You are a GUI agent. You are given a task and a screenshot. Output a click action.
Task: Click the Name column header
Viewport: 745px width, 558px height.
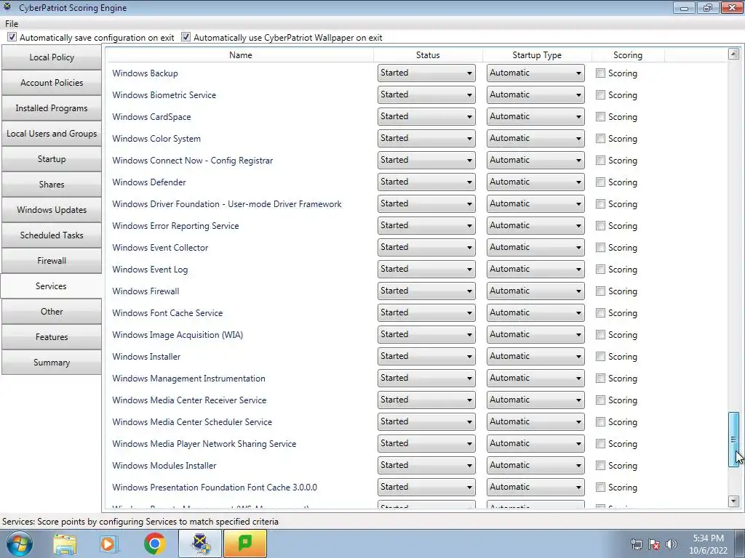click(240, 55)
